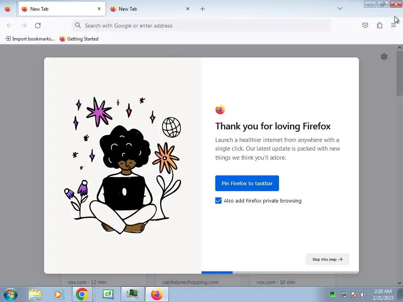Click the green system tray icon

(333, 295)
